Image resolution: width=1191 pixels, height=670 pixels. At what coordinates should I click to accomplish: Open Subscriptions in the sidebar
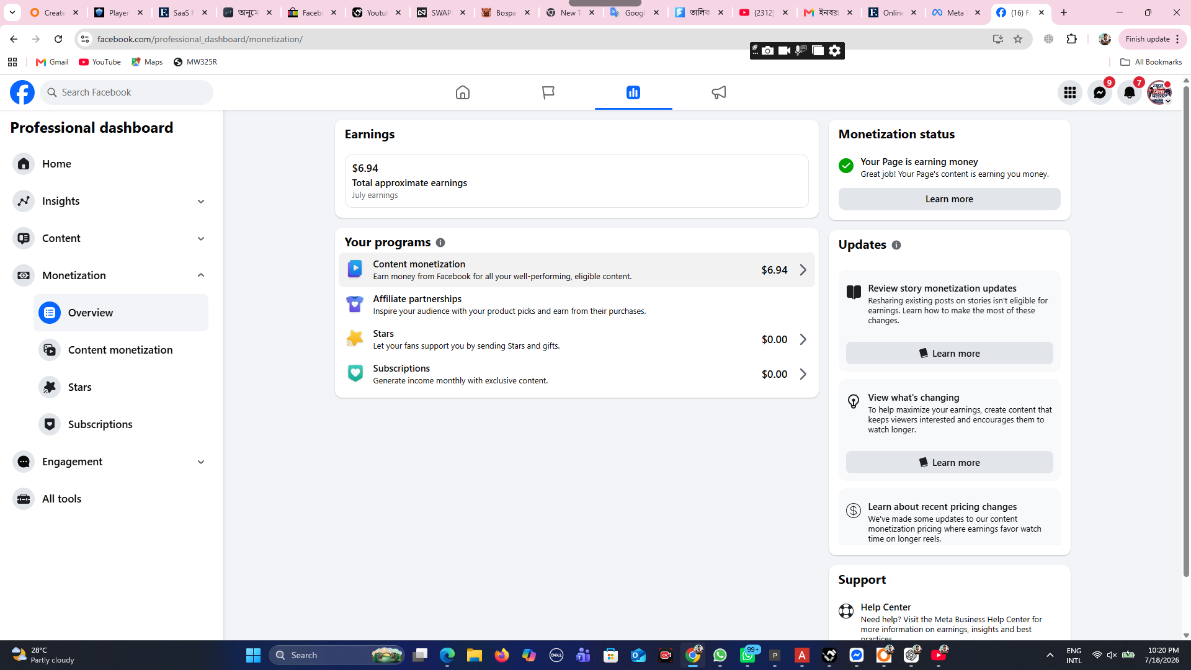(x=121, y=424)
